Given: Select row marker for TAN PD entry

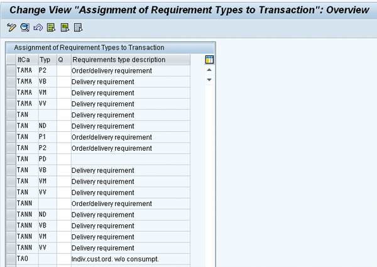Looking at the screenshot, I should pos(11,160).
